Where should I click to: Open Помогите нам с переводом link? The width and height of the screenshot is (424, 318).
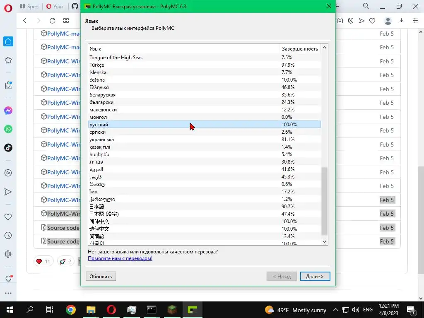(x=120, y=258)
